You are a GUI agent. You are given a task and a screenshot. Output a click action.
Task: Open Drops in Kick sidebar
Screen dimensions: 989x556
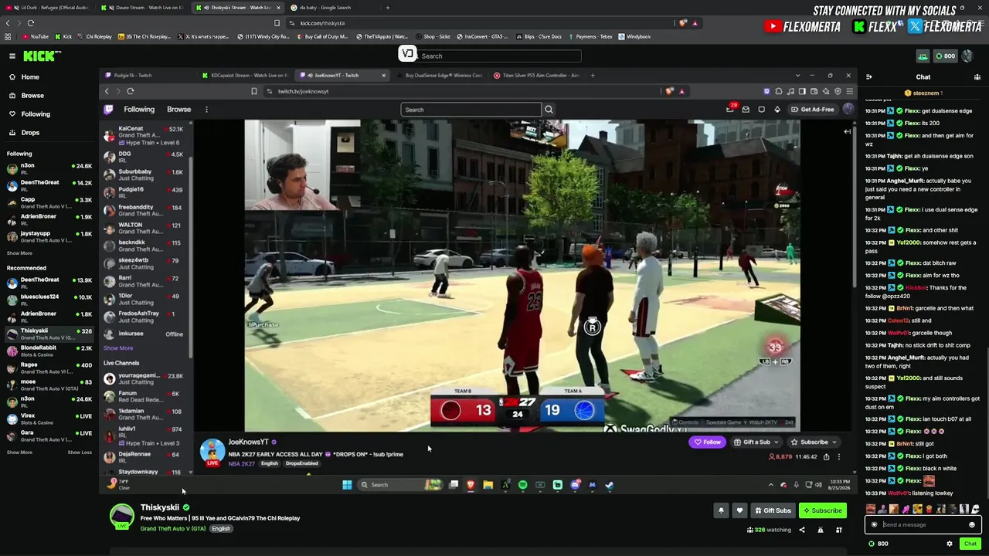30,133
